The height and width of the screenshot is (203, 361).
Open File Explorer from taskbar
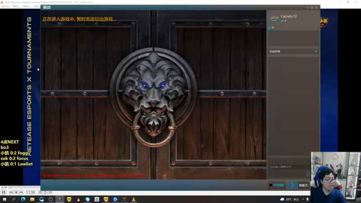(x=32, y=199)
